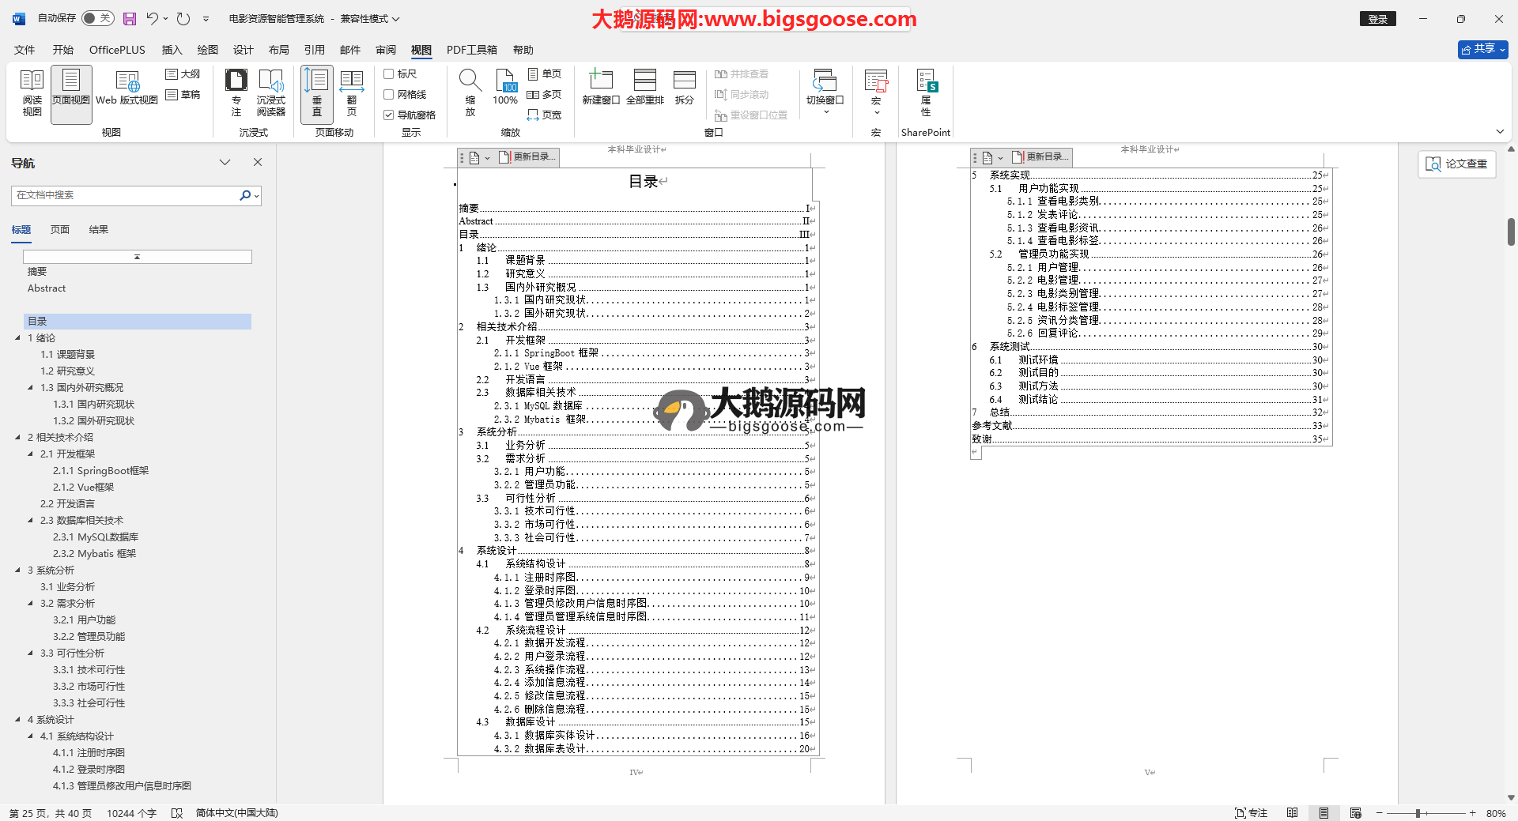Enable the Gridlines (网格线) checkbox
Image resolution: width=1518 pixels, height=821 pixels.
(x=389, y=95)
